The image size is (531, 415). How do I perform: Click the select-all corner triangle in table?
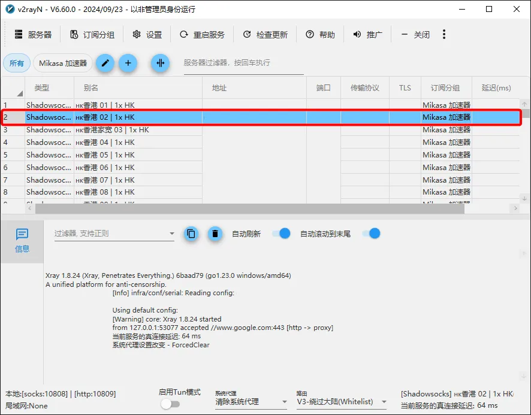coord(20,93)
